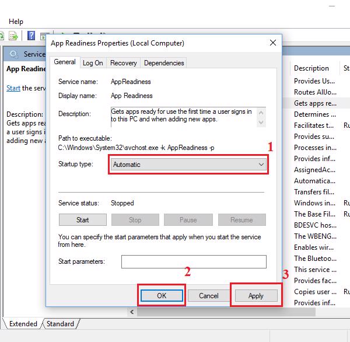Click the Description column header
The height and width of the screenshot is (342, 350).
(x=311, y=68)
